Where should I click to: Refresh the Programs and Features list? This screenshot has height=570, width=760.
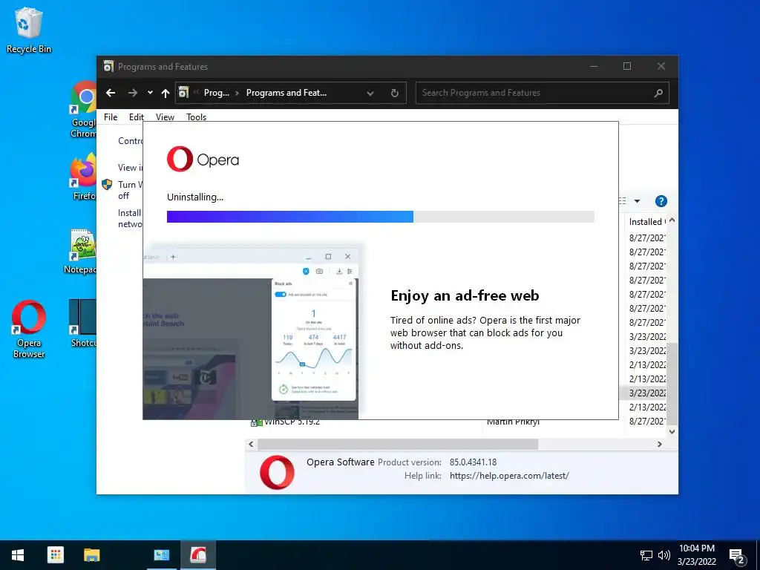point(395,93)
